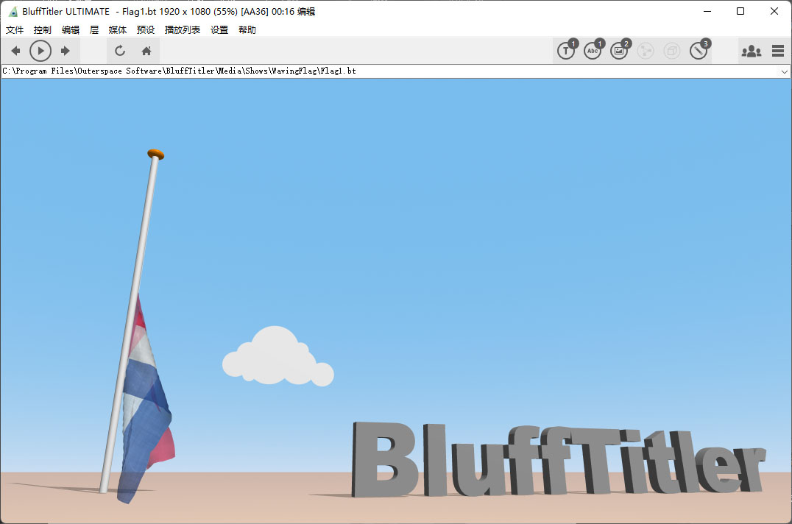Open the 媒体 menu

(118, 29)
